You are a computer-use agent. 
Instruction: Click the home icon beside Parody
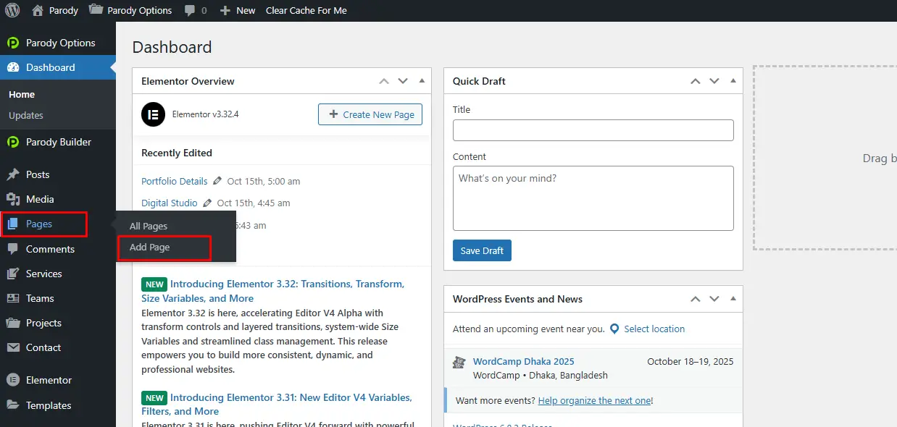tap(38, 10)
